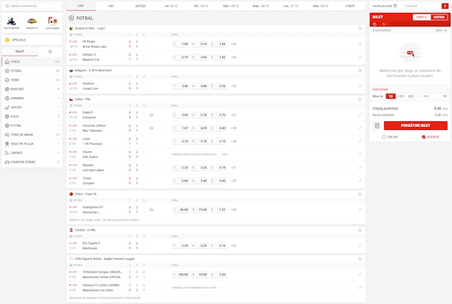Image resolution: width=452 pixels, height=304 pixels.
Task: Switch ticket type to Sistem
Action: click(x=439, y=16)
